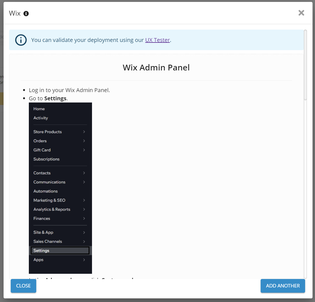Expand the Gift Card chevron

pos(84,150)
